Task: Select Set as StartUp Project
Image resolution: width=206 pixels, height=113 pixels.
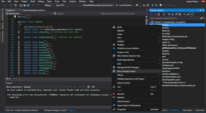Action: 136,71
